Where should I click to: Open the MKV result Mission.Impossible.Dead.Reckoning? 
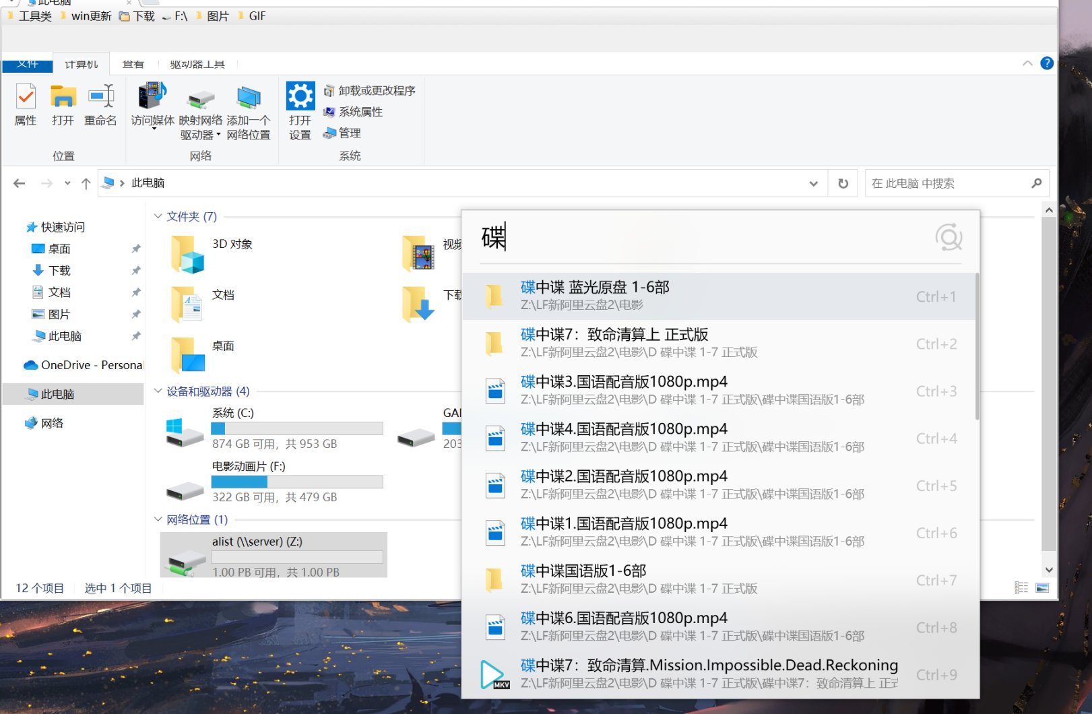[x=718, y=674]
